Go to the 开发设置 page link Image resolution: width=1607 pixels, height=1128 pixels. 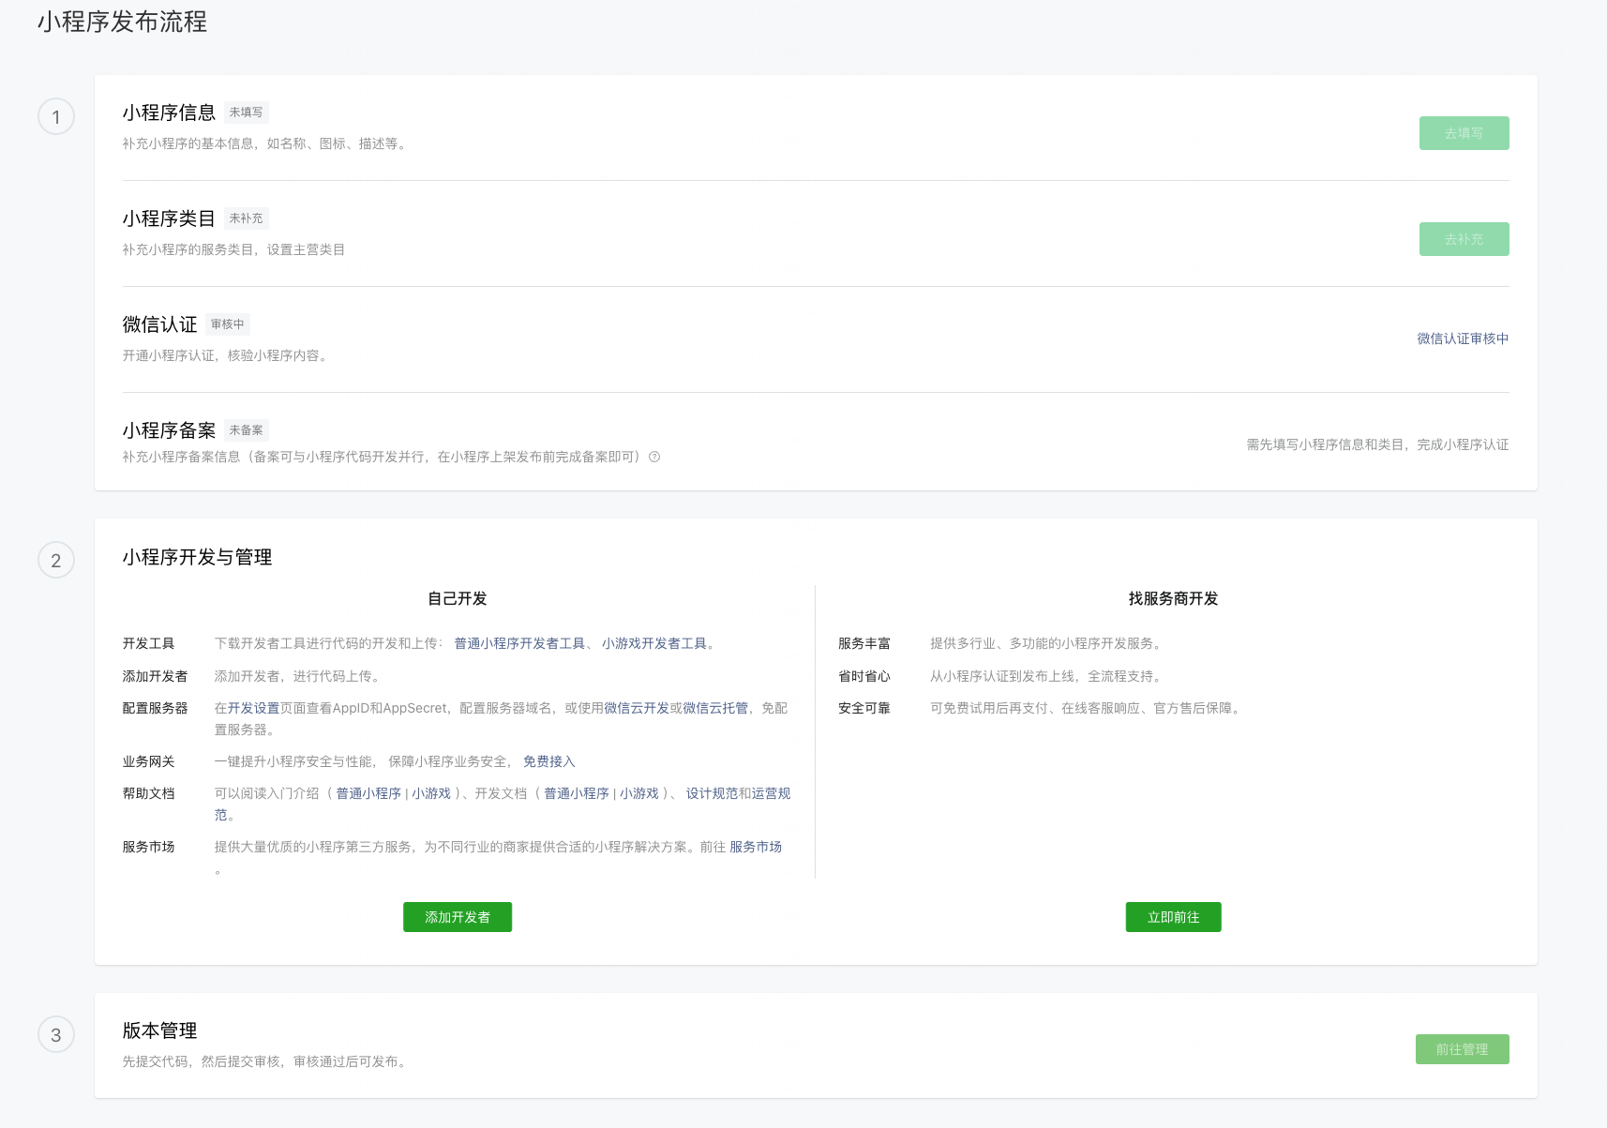[253, 708]
